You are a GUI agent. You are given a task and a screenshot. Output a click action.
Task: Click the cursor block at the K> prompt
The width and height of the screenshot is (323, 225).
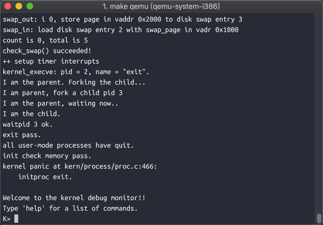[x=16, y=219]
